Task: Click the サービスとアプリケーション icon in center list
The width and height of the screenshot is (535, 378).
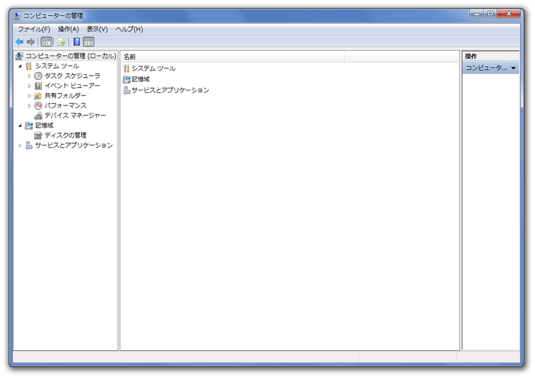Action: coord(127,90)
